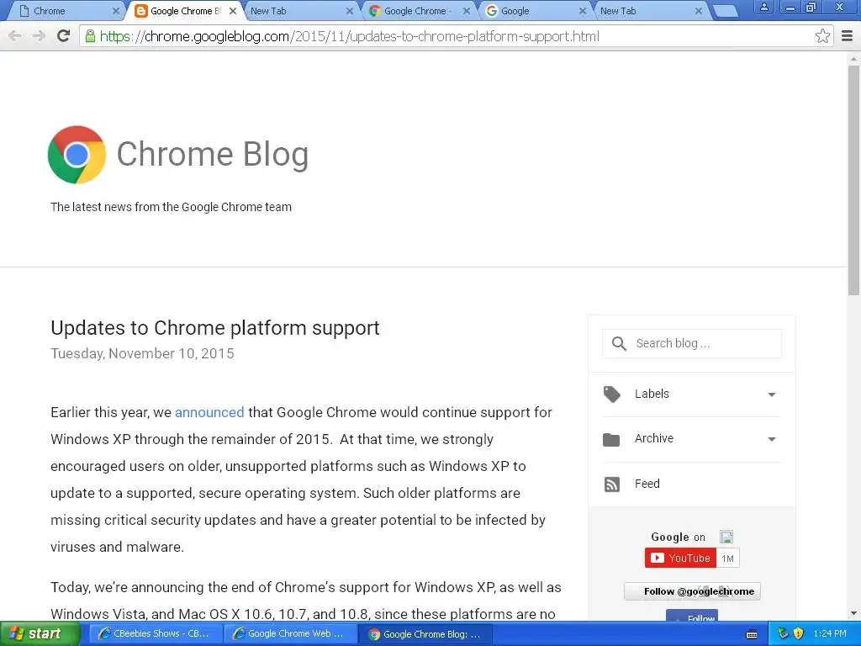Click the system clock 1:24 PM
The width and height of the screenshot is (861, 646).
[830, 634]
